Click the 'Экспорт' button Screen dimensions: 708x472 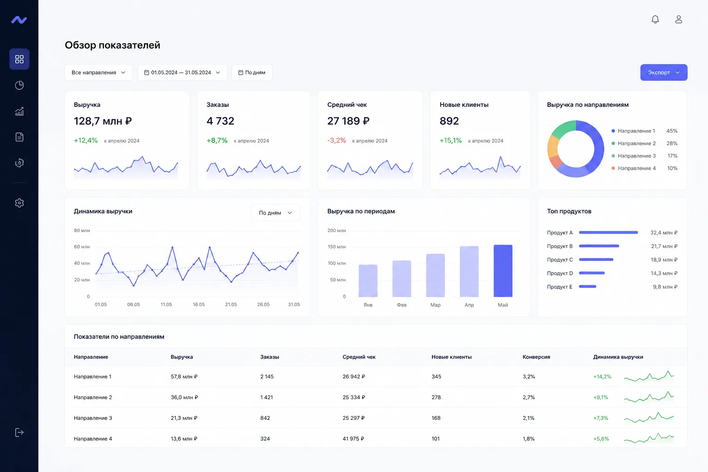[x=664, y=72]
